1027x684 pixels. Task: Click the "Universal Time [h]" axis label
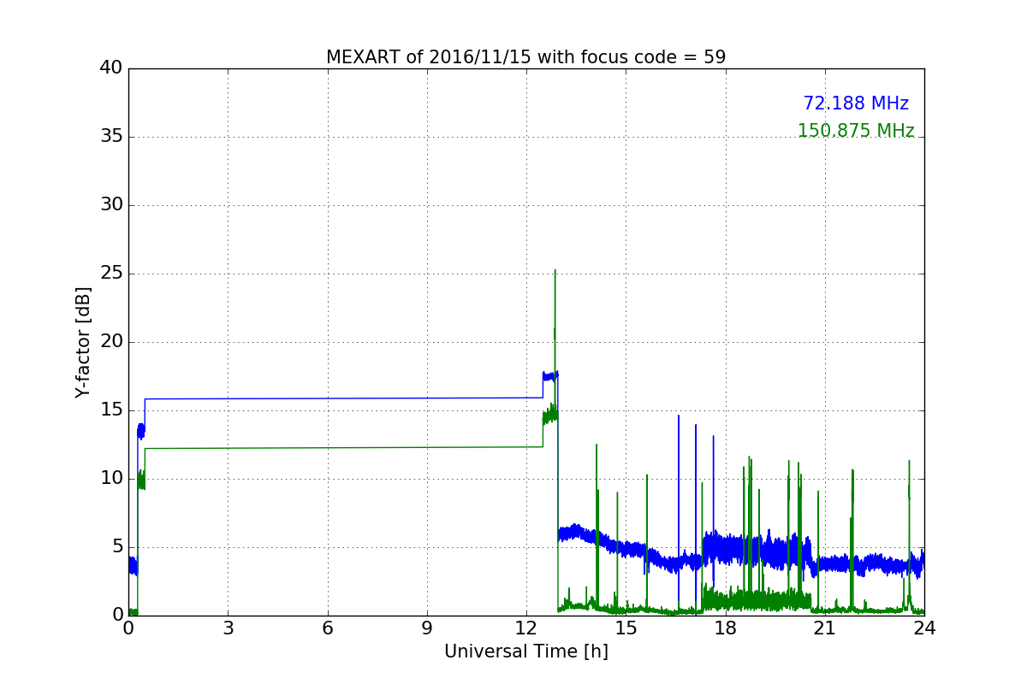(525, 652)
